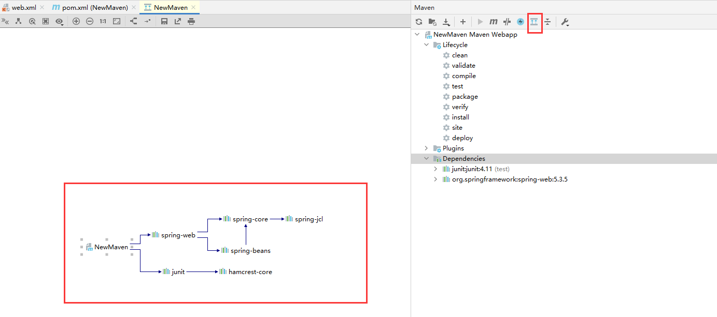Collapse all nodes in Maven tree
This screenshot has width=717, height=317.
(x=547, y=22)
